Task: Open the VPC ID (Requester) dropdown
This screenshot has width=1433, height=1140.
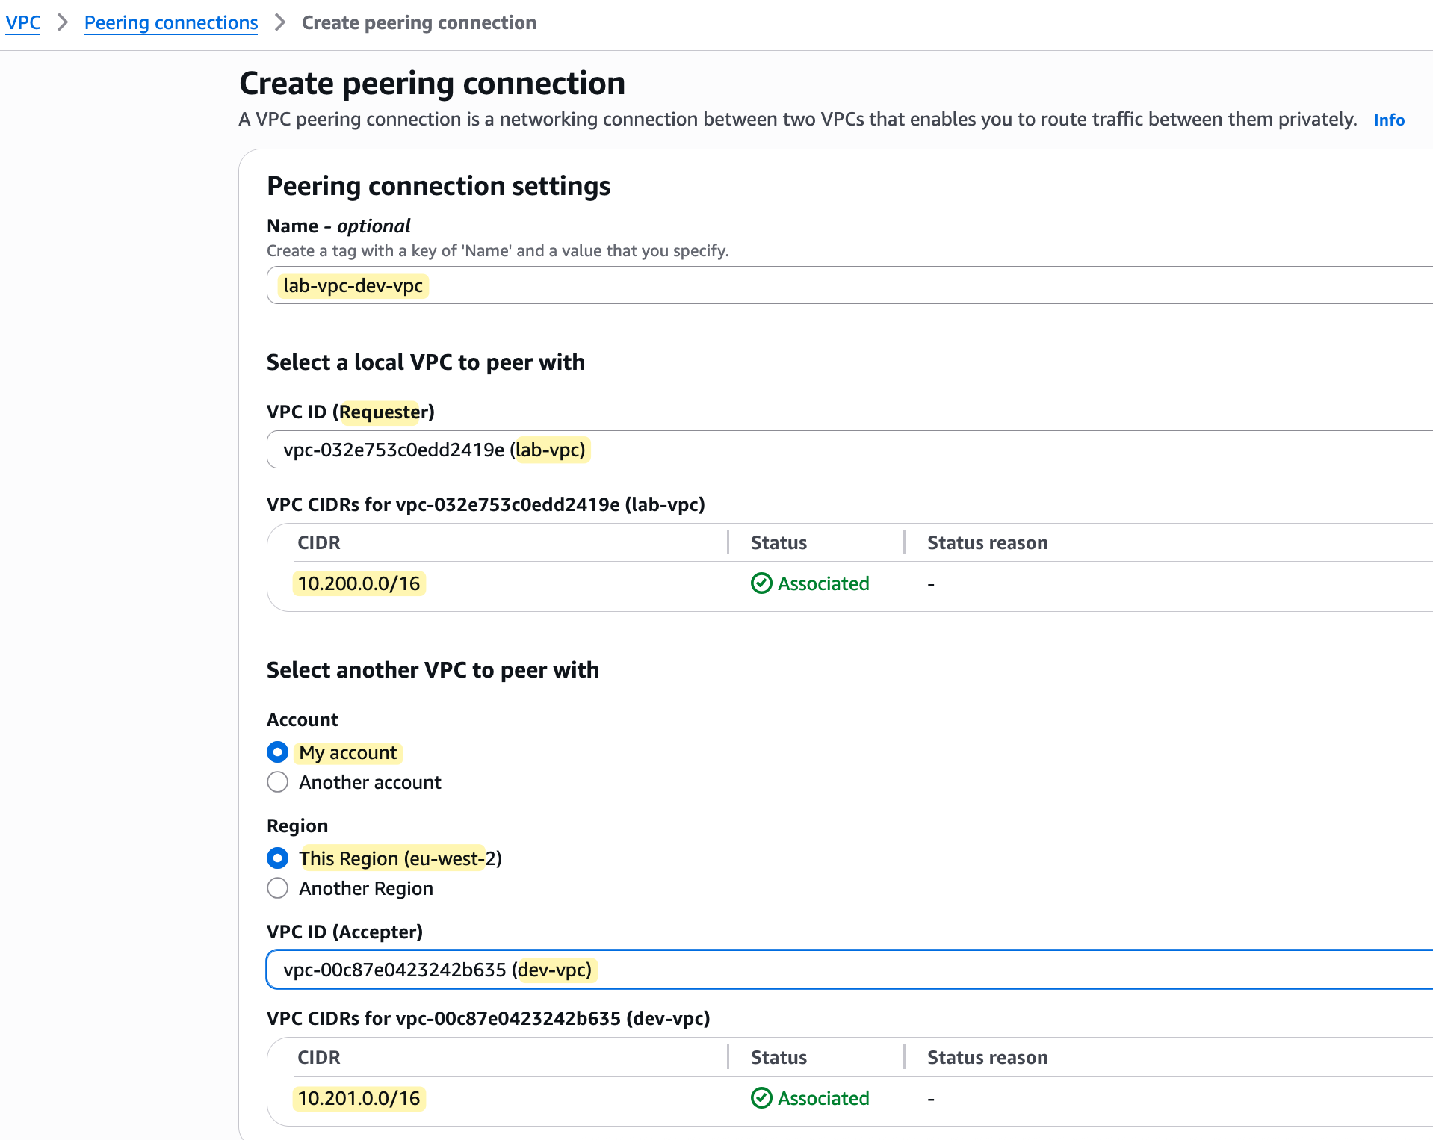Action: click(x=822, y=450)
